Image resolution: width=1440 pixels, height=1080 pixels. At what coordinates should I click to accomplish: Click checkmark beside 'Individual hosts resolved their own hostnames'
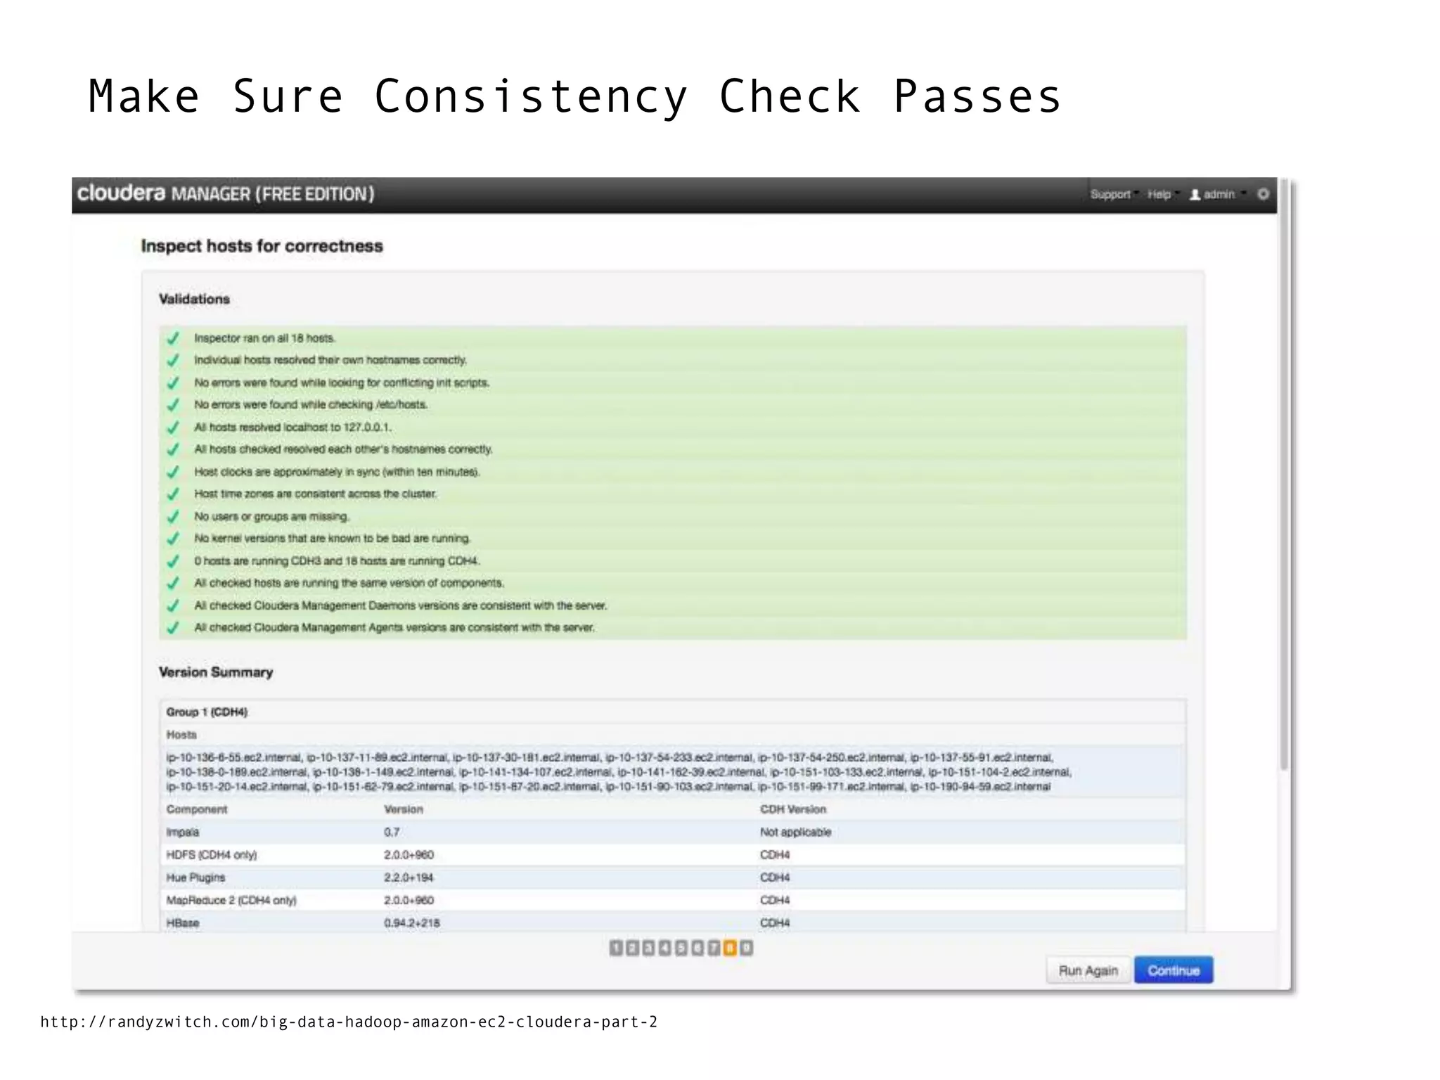[x=173, y=360]
